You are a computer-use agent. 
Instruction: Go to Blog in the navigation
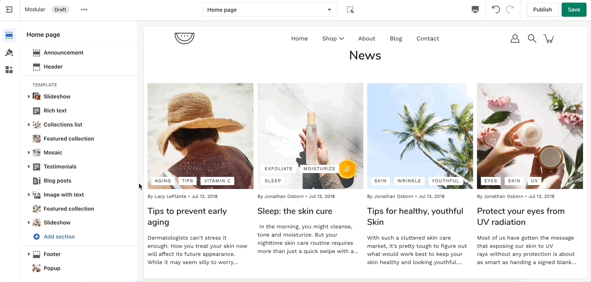[x=395, y=38]
